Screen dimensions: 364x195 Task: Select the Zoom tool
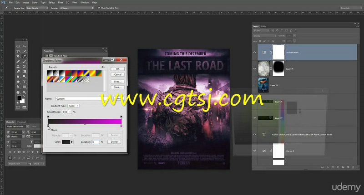point(25,92)
